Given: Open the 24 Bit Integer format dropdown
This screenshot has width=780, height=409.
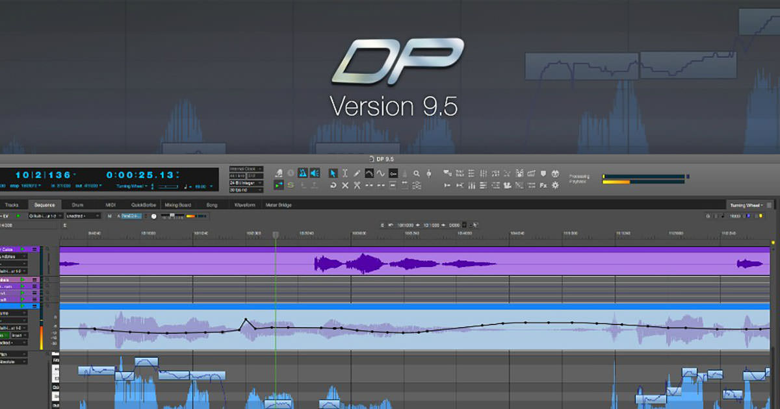Looking at the screenshot, I should tap(246, 183).
